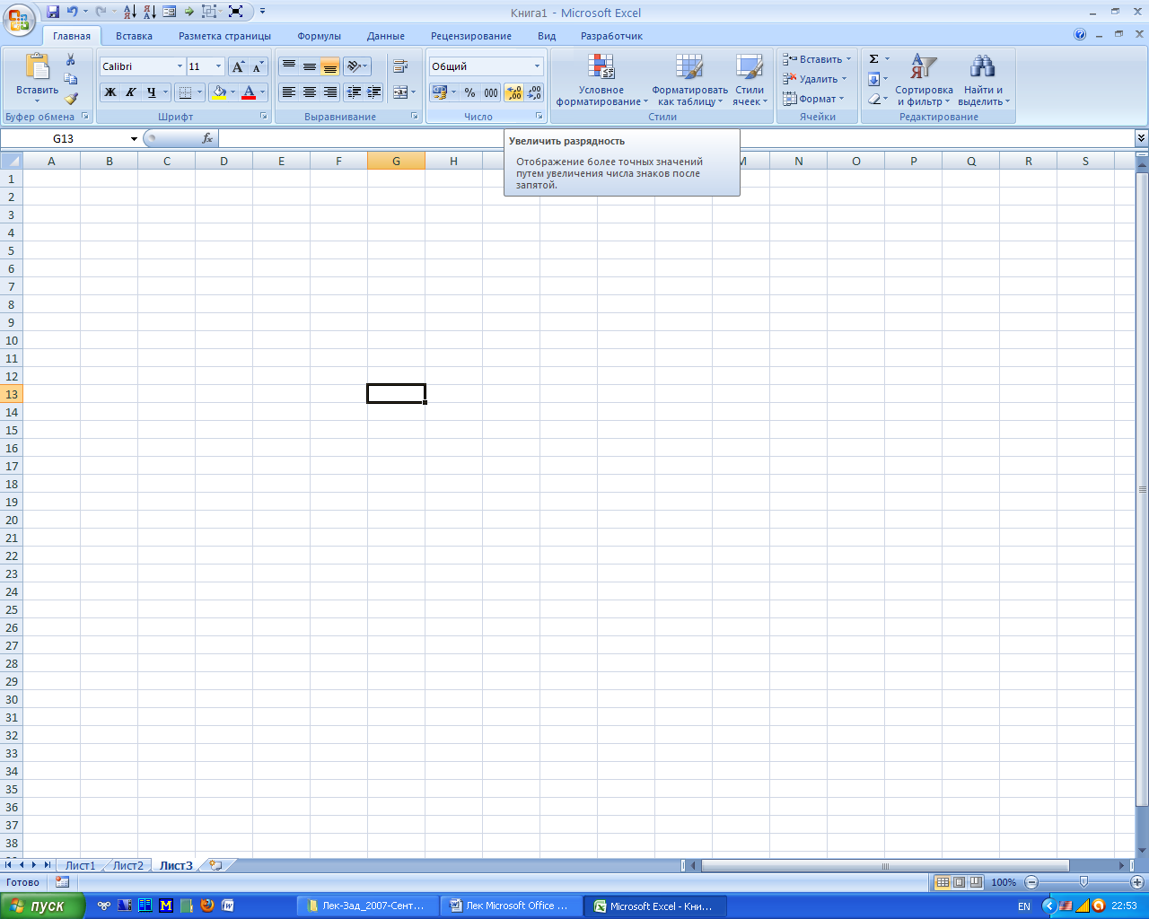Viewport: 1149px width, 919px height.
Task: Switch to the Вставка ribbon tab
Action: click(x=134, y=36)
